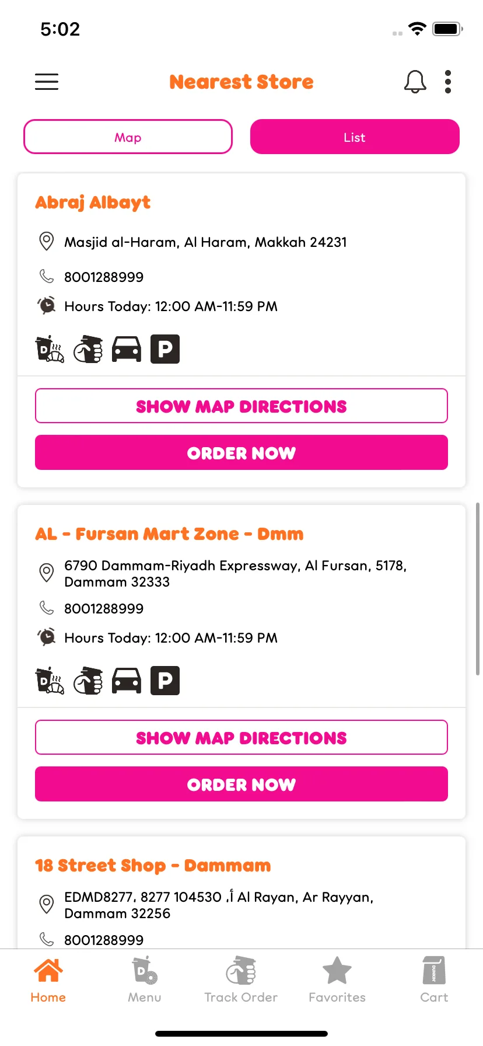The height and width of the screenshot is (1046, 483).
Task: Open the Cart tab
Action: [x=434, y=980]
